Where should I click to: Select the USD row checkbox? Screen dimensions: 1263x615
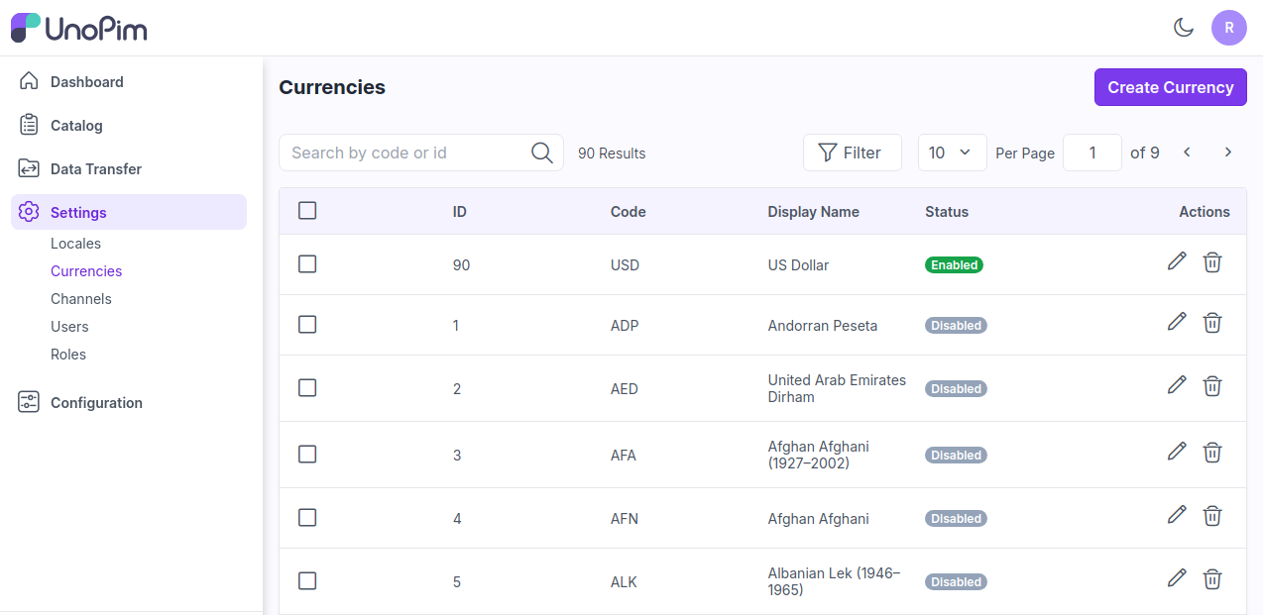pos(307,264)
